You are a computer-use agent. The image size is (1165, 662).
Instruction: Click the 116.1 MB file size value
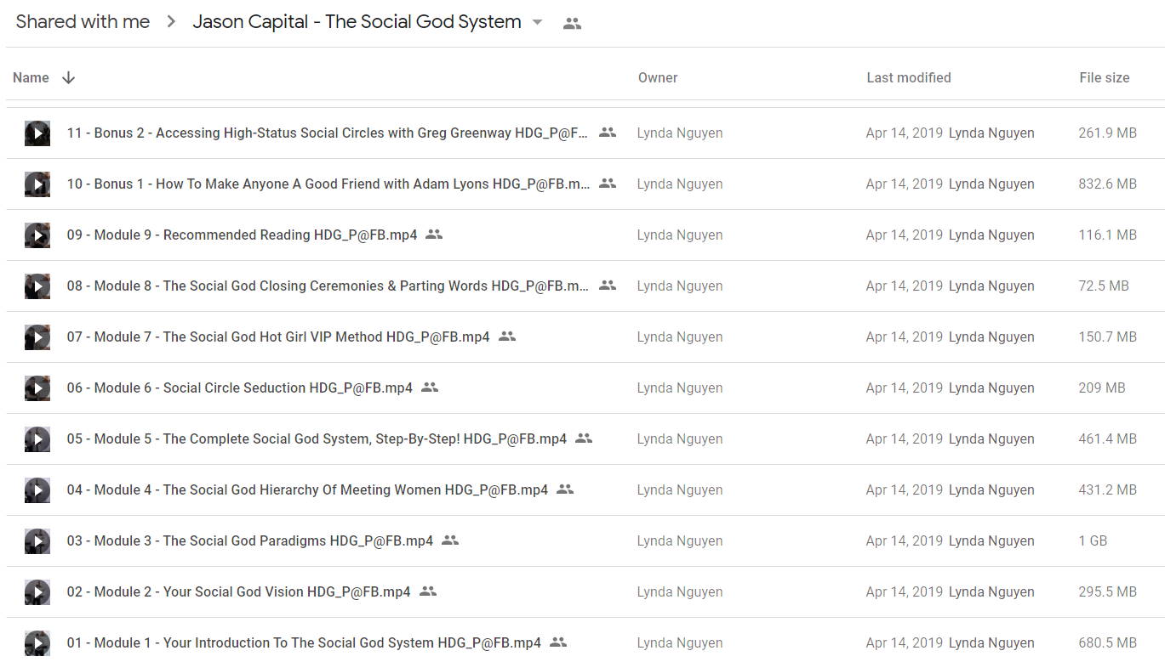point(1108,235)
